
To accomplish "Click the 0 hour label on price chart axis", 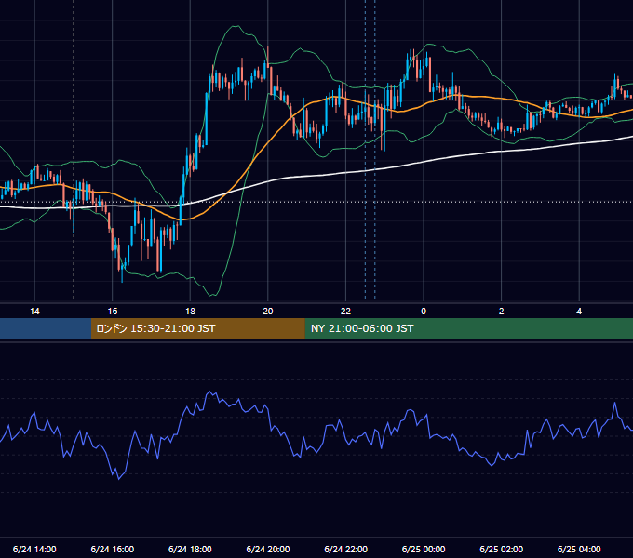I will click(424, 312).
